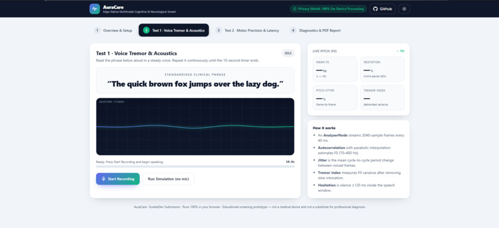Switch to Test 2 Motor Precision & Latency
Screen dimensions: 499x228
[x=248, y=30]
